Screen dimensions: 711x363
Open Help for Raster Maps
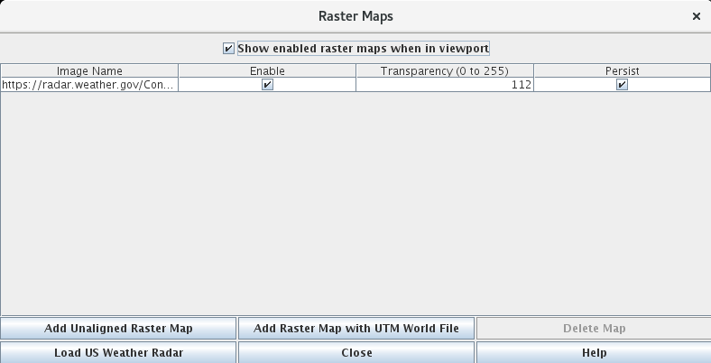tap(594, 352)
